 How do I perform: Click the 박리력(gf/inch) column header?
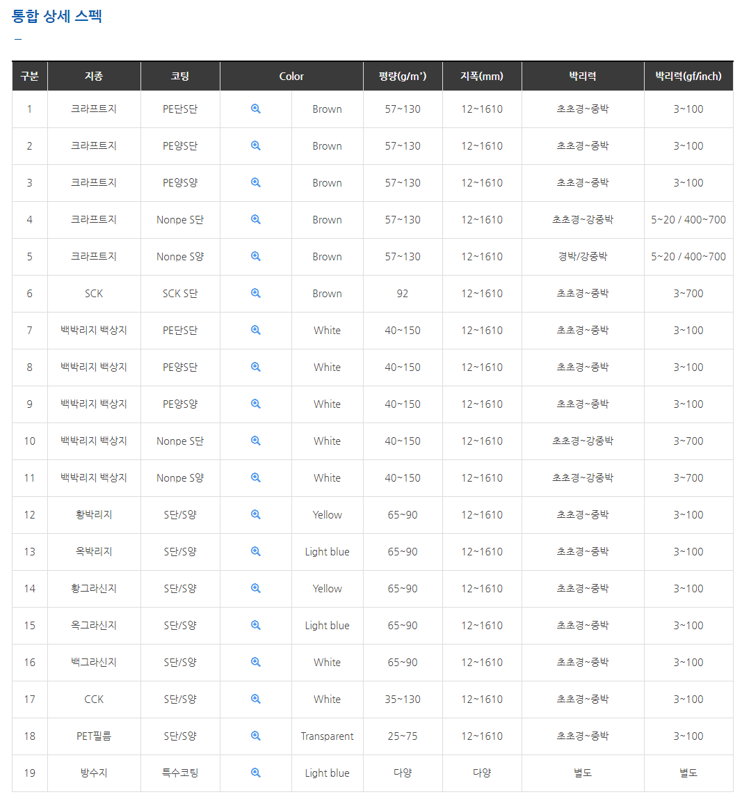pos(688,77)
